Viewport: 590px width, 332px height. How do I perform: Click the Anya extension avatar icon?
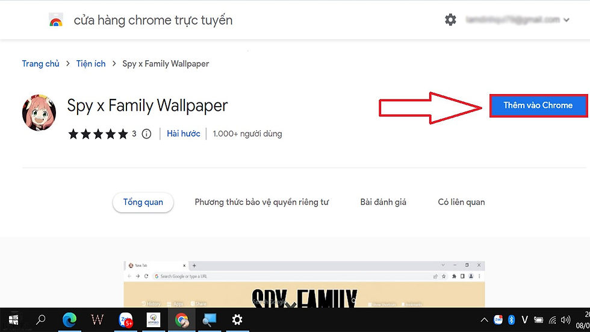(39, 113)
